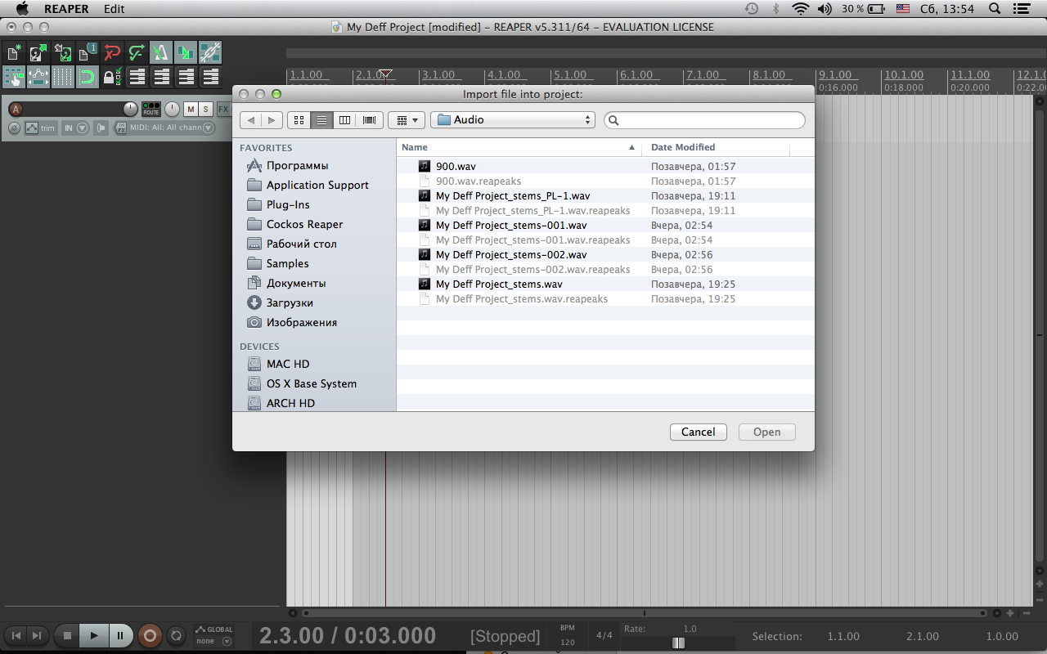Click the Open button in import dialog
Screen dimensions: 1047x654
[x=767, y=432]
